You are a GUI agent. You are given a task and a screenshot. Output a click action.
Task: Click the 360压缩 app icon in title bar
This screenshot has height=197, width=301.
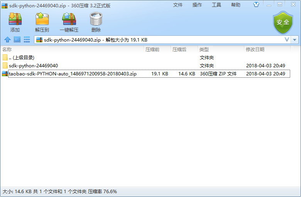click(x=5, y=5)
